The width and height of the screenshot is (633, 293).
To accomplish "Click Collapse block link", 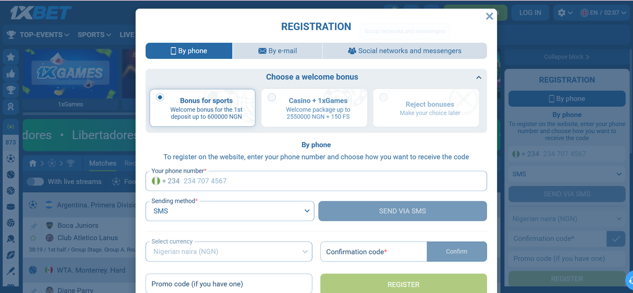I will pyautogui.click(x=567, y=57).
